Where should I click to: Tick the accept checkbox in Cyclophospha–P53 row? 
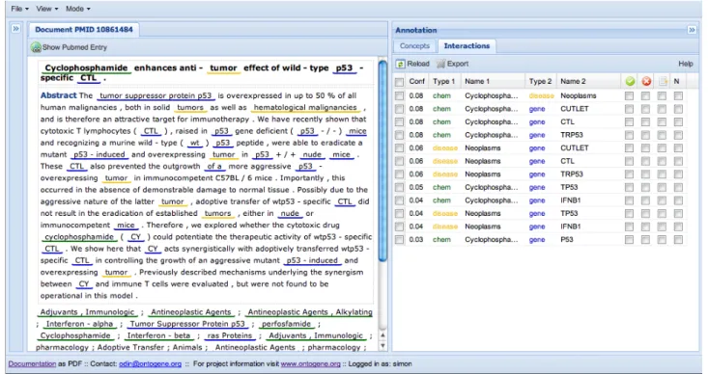coord(629,240)
